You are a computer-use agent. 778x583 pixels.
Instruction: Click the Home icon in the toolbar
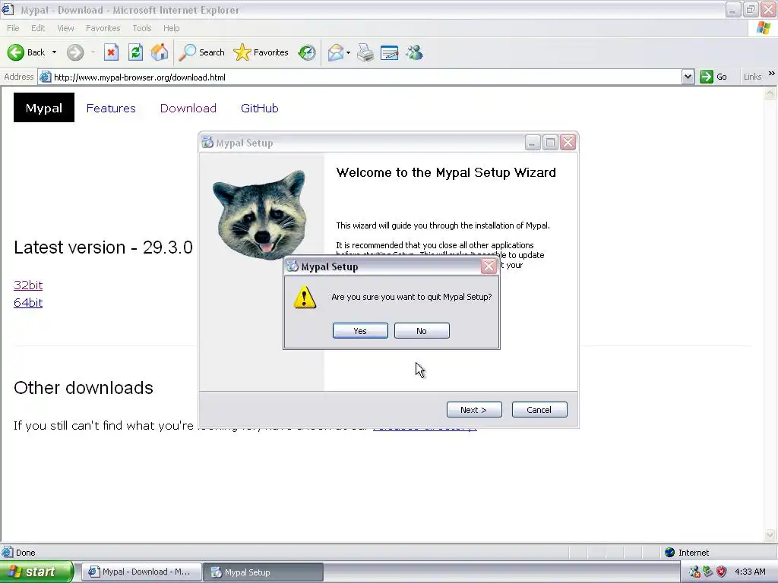[160, 52]
